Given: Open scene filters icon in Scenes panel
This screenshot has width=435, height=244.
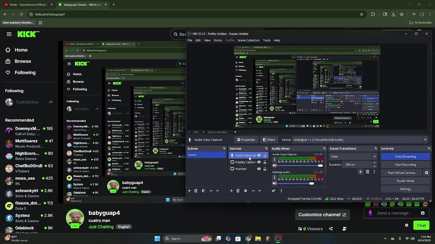Looking at the screenshot, I should coord(203,191).
